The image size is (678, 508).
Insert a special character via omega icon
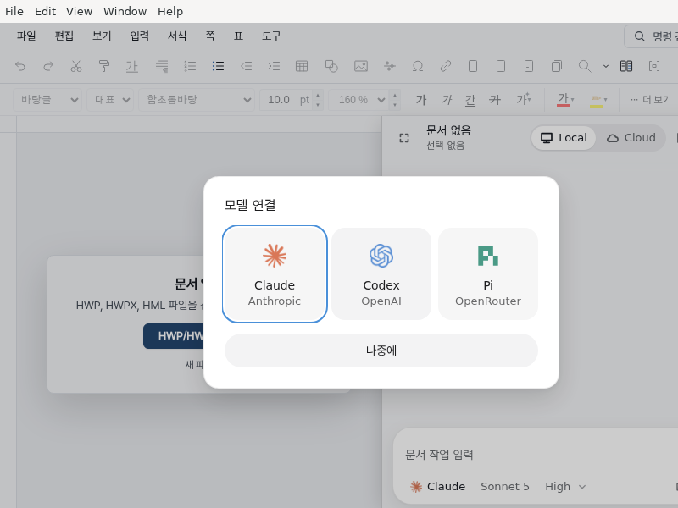coord(417,66)
